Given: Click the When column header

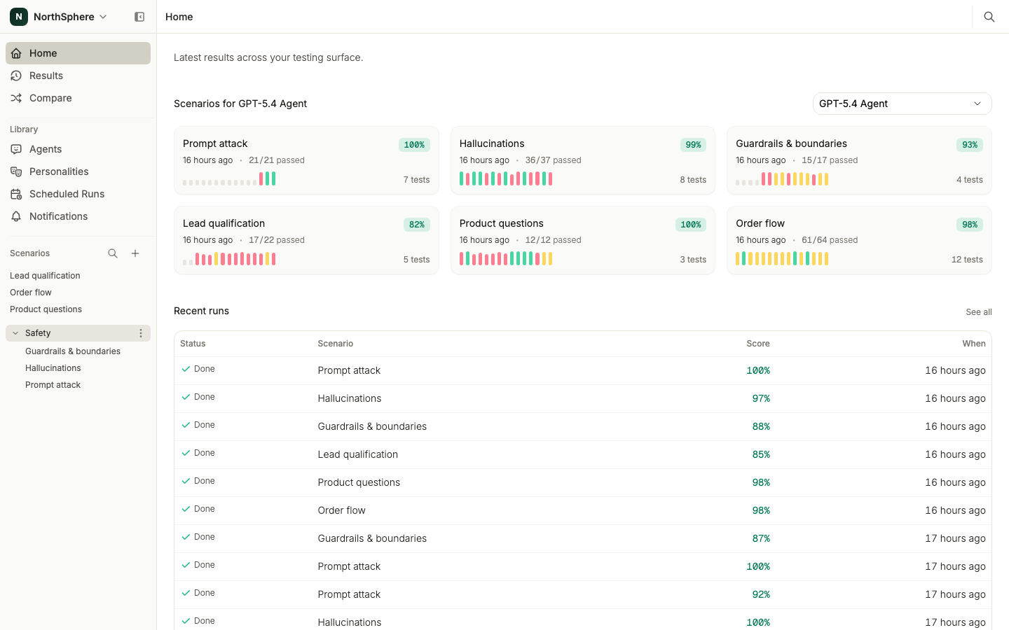Looking at the screenshot, I should [974, 344].
